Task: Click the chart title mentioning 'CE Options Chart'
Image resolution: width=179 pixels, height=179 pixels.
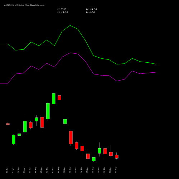Action: pos(24,5)
